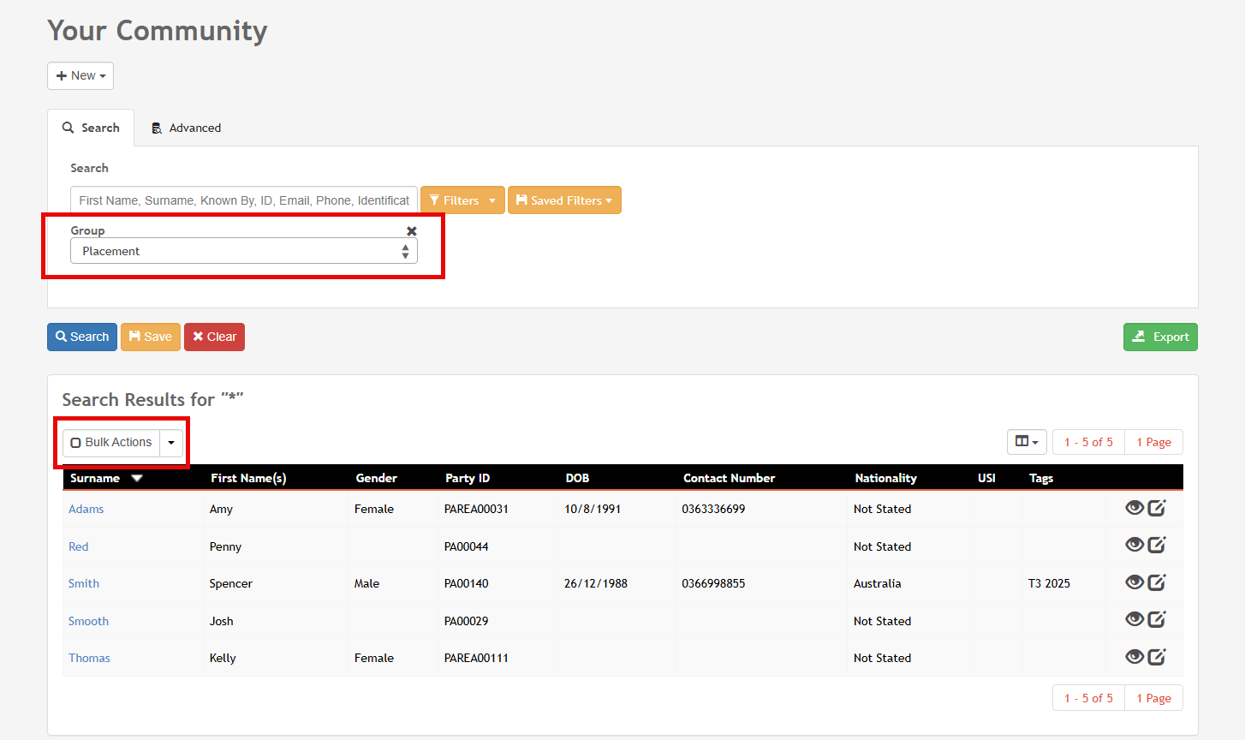Focus the name search input field

(x=244, y=200)
